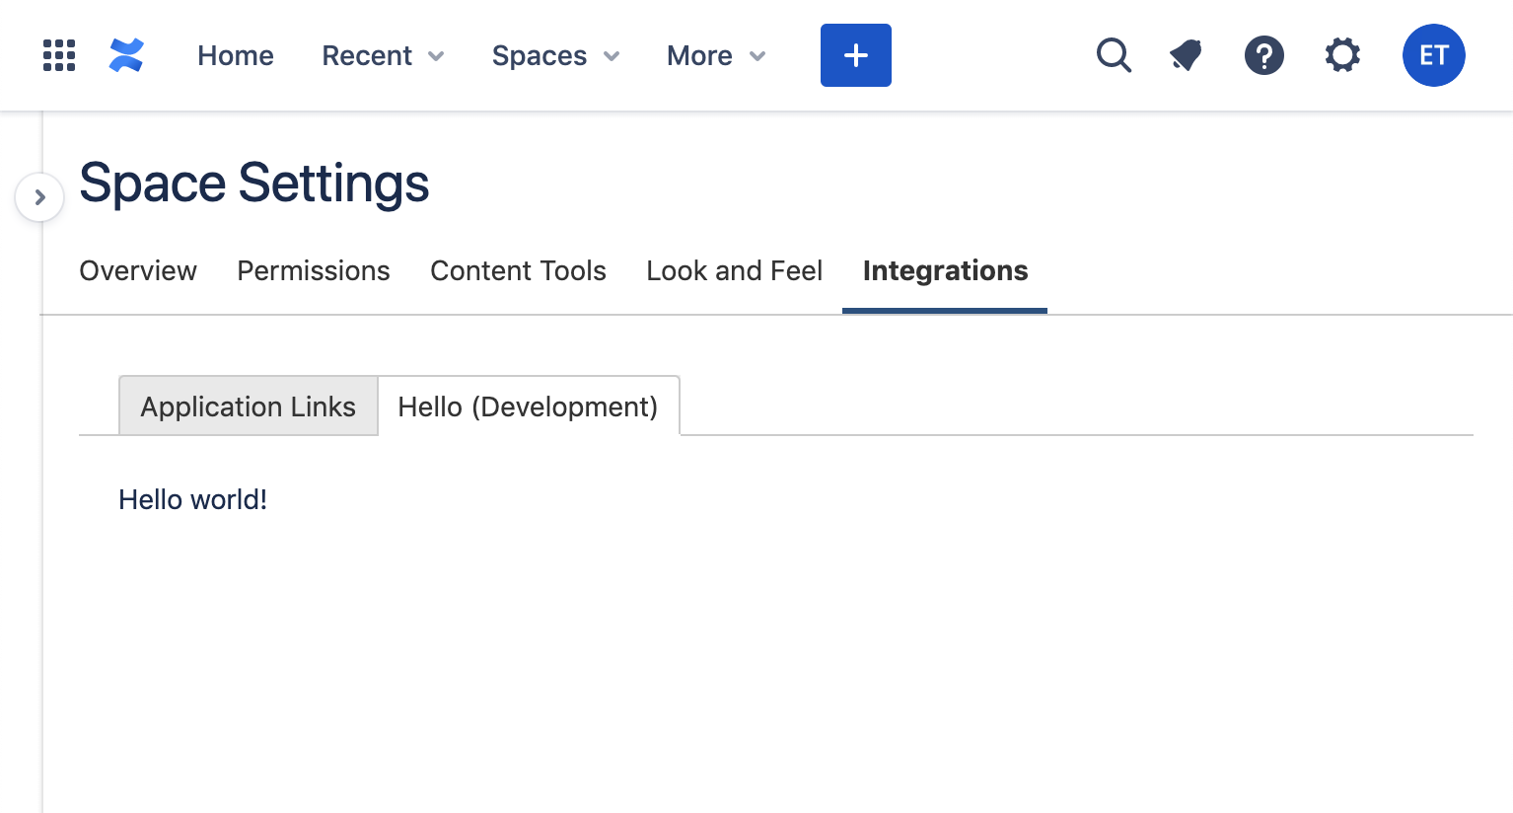Screen dimensions: 1513x813
Task: Open search with the magnifier icon
Action: (1114, 55)
